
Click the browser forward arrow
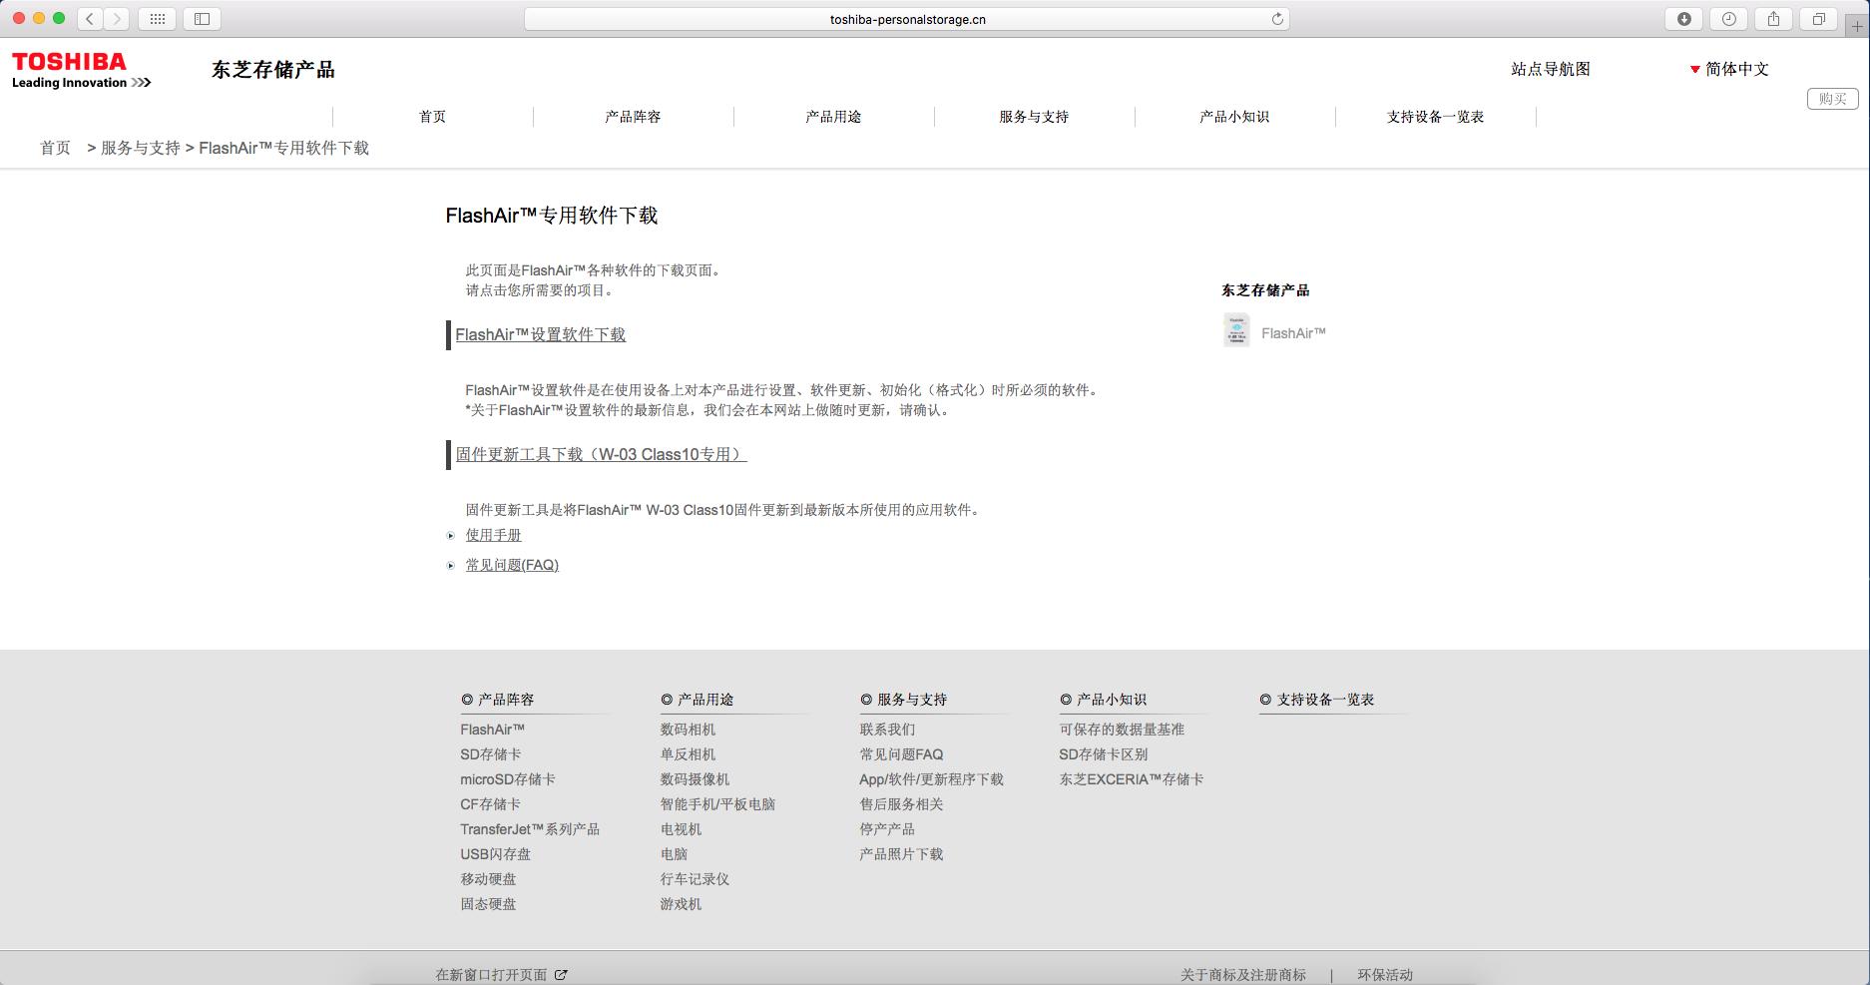tap(119, 17)
